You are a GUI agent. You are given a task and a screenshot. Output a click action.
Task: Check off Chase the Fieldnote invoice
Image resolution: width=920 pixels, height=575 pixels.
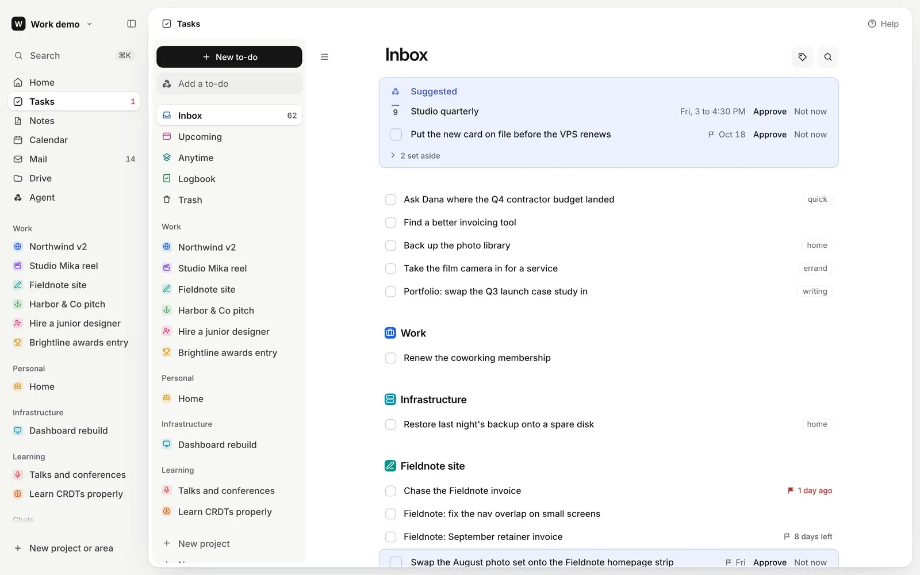tap(390, 491)
